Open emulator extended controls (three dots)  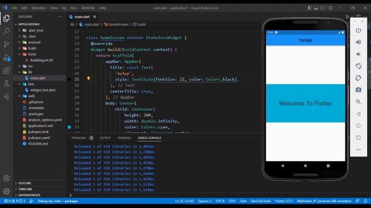[358, 150]
